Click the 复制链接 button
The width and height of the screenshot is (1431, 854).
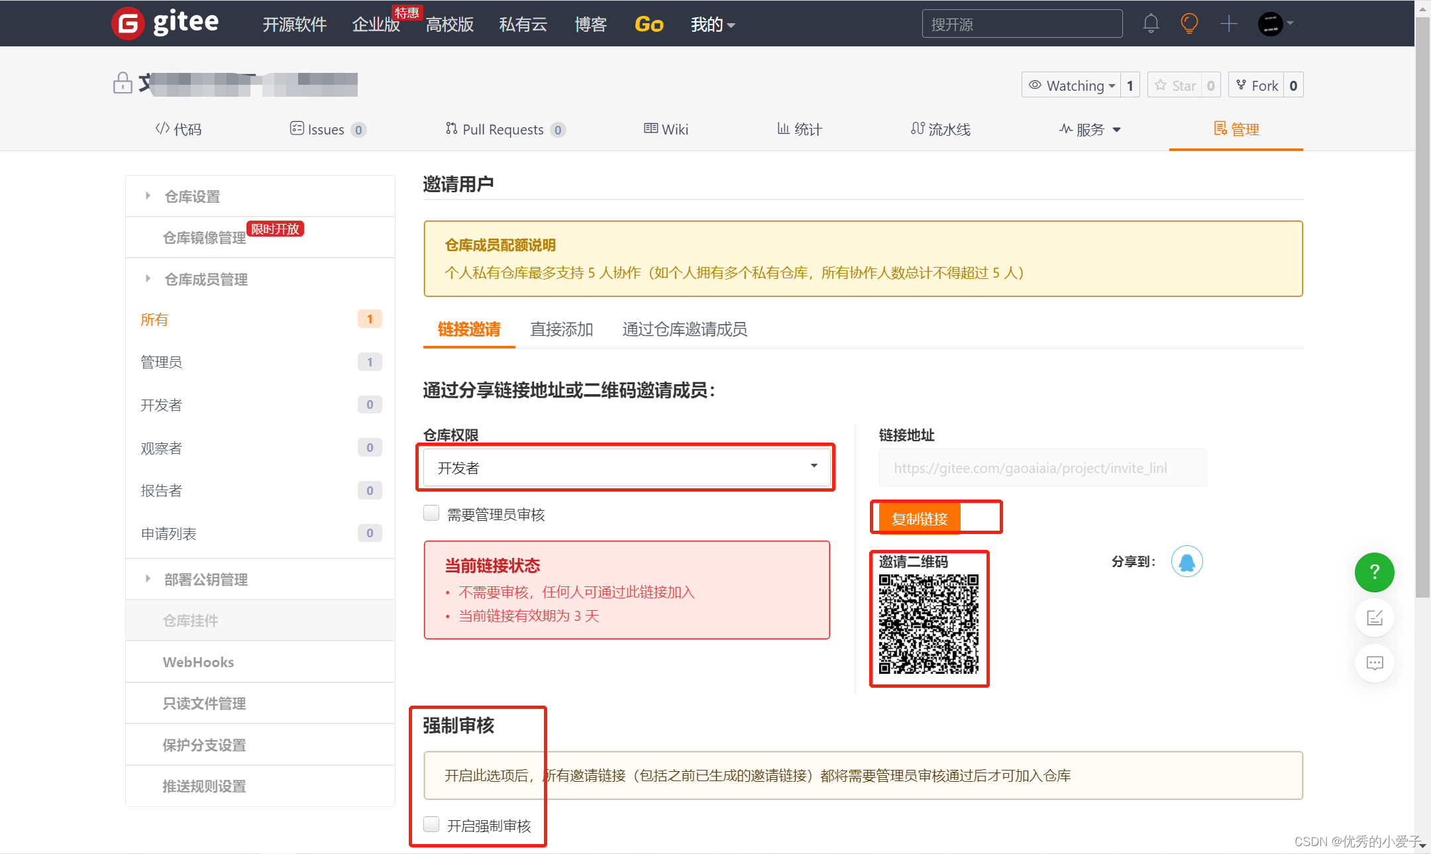tap(920, 518)
